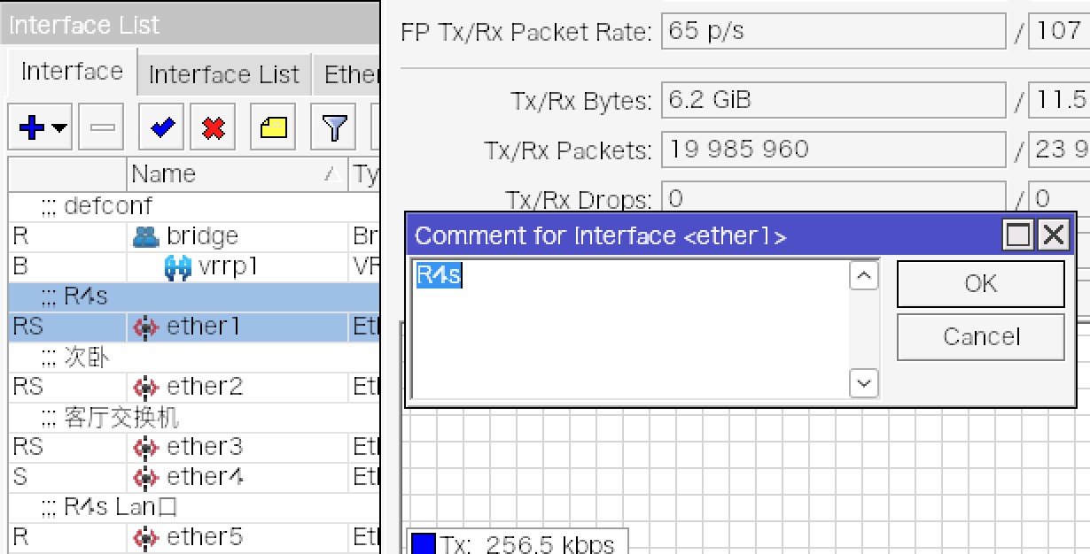Click the ether2 ethernet icon
The width and height of the screenshot is (1090, 554).
point(144,387)
